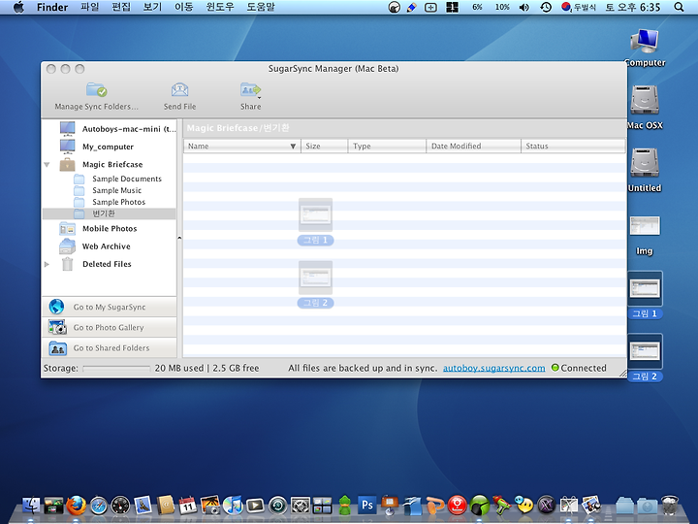Open the 보기 menu
698x524 pixels.
(152, 7)
